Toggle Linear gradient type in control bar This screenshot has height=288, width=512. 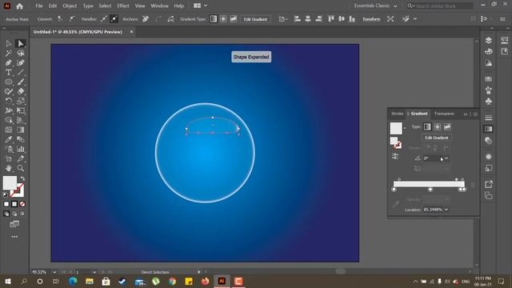pyautogui.click(x=214, y=19)
